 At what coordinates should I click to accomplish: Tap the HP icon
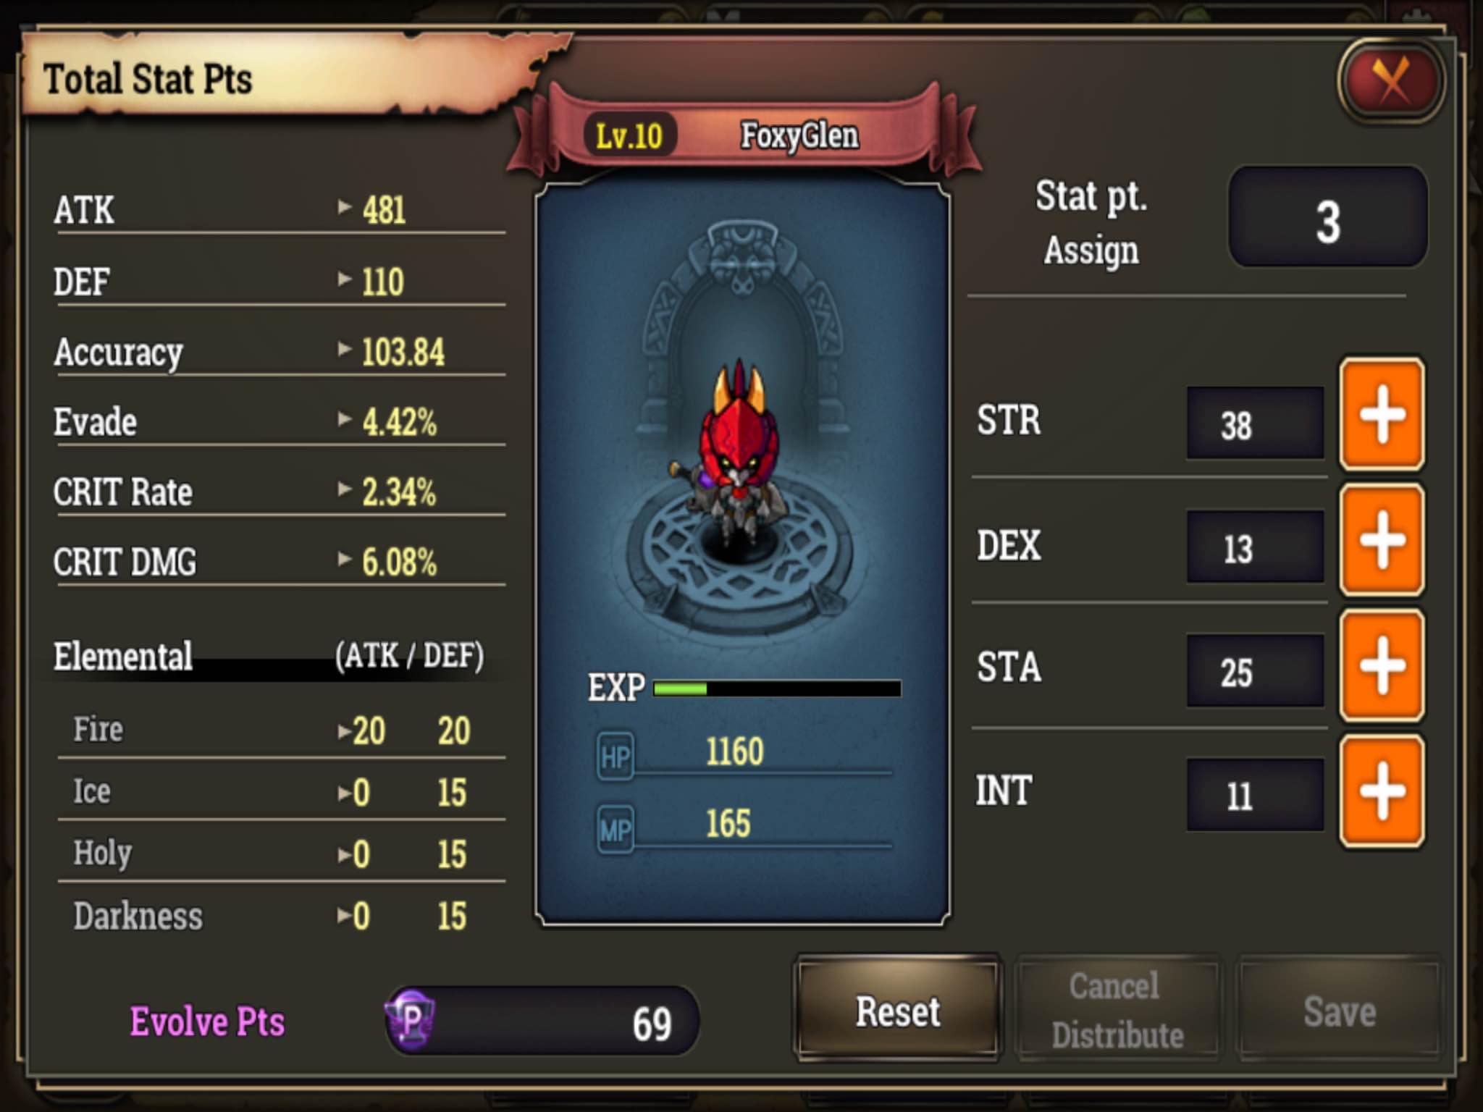tap(615, 757)
